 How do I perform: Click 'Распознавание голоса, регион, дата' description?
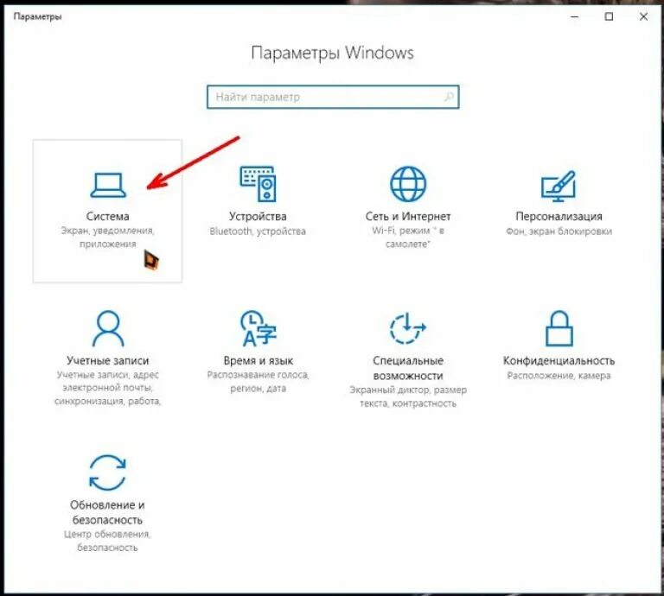[258, 382]
